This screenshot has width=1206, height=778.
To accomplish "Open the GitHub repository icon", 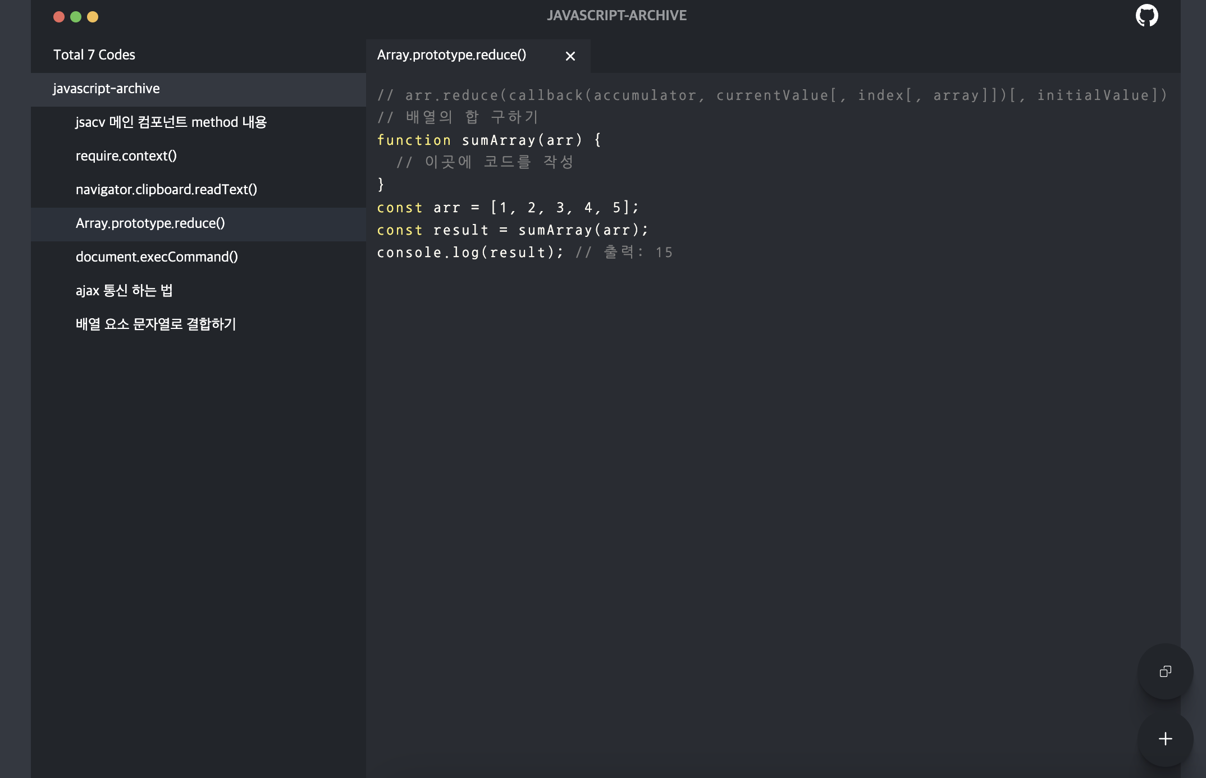I will [1146, 16].
